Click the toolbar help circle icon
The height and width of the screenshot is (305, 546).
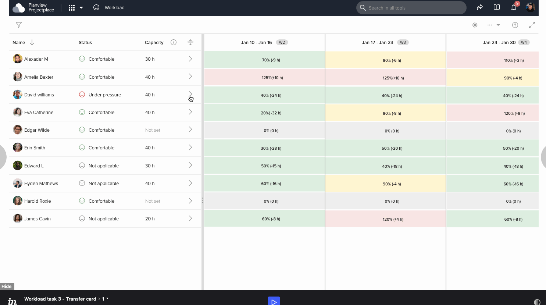click(515, 25)
